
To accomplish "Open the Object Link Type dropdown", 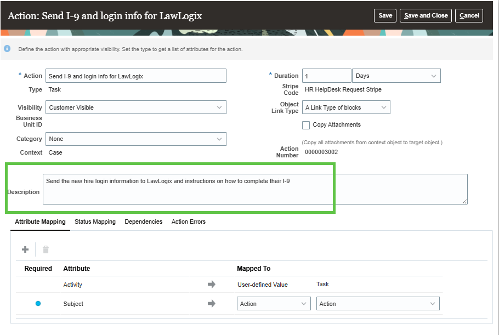I will click(x=346, y=107).
